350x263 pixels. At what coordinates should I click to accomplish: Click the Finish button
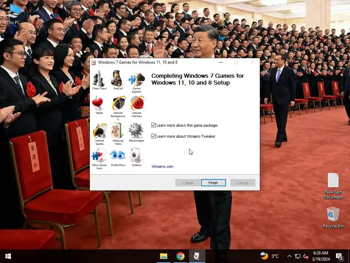click(x=213, y=183)
